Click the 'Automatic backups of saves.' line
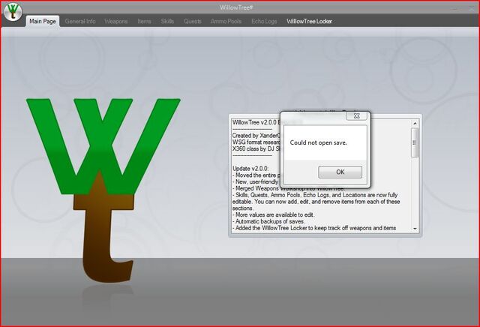The height and width of the screenshot is (327, 480). pyautogui.click(x=268, y=221)
